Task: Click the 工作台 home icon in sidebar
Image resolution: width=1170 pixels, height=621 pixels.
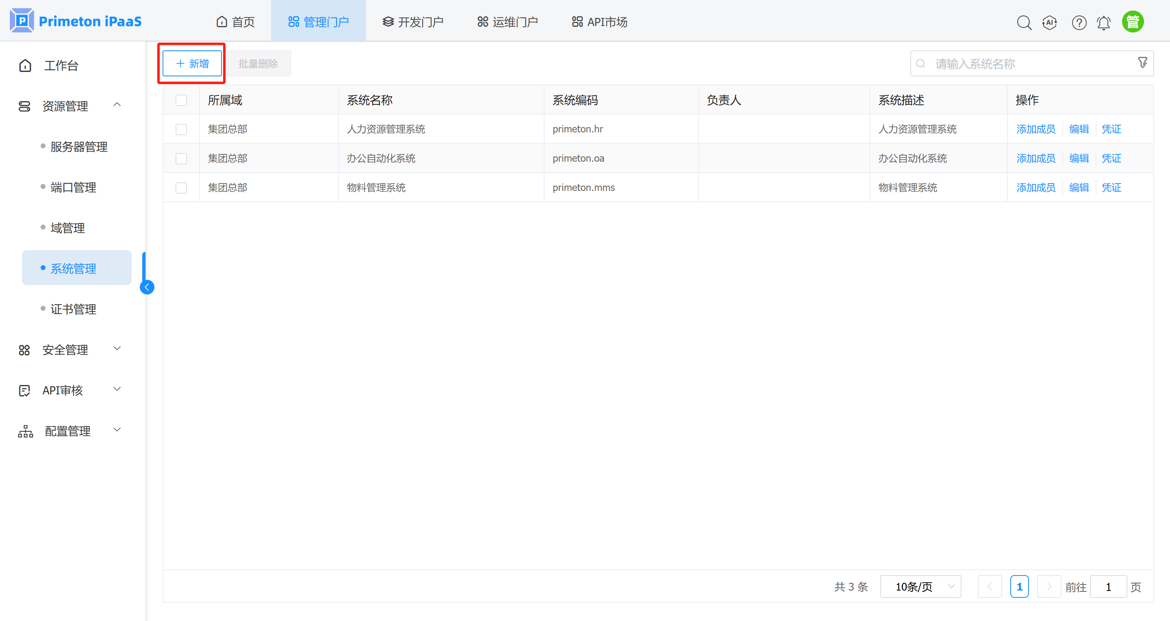Action: tap(25, 65)
